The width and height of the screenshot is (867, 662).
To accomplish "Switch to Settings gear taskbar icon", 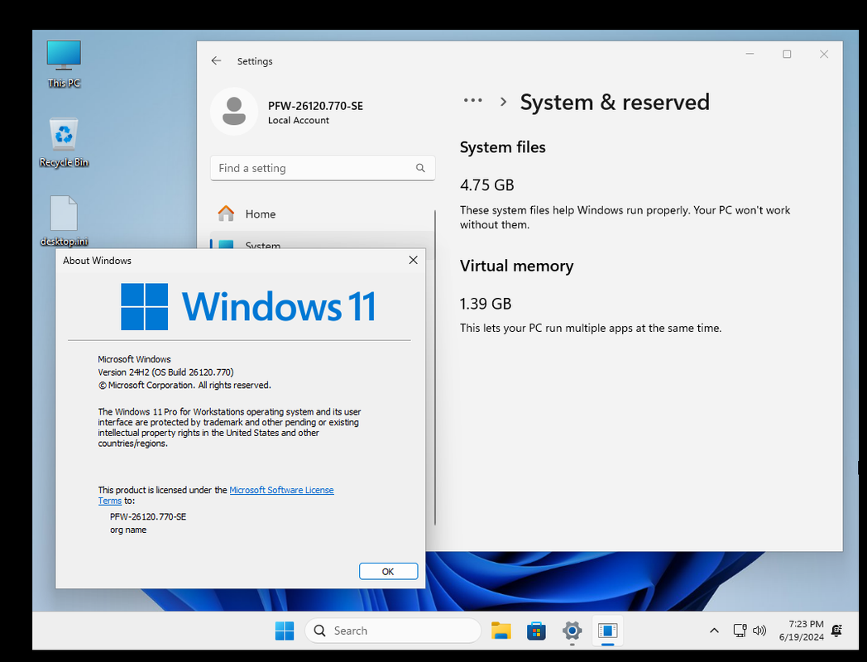I will coord(572,631).
